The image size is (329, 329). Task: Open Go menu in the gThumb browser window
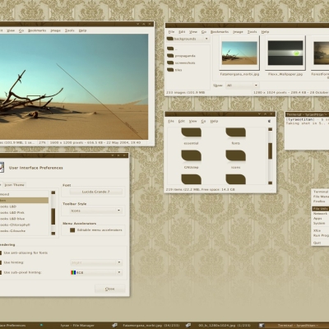pyautogui.click(x=204, y=32)
